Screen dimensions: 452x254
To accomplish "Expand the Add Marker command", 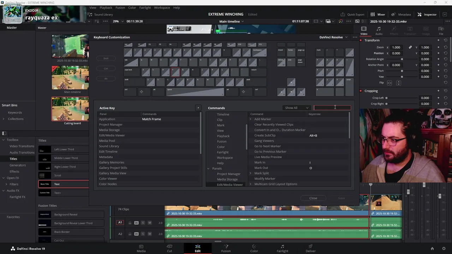I will click(x=250, y=119).
